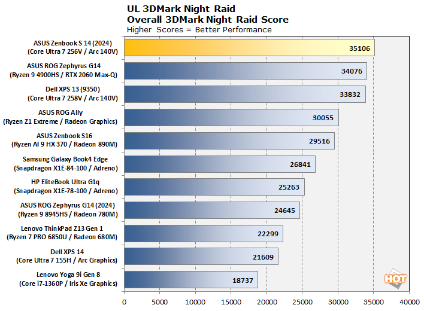Click the Snapdragon X1E-84-100 / Adreno spec

click(x=66, y=168)
